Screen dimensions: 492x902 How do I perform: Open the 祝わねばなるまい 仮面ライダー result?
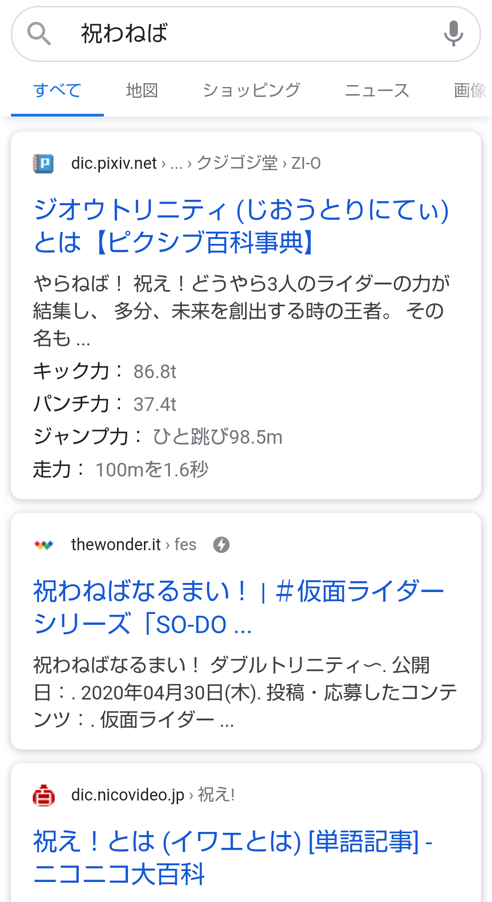(238, 608)
